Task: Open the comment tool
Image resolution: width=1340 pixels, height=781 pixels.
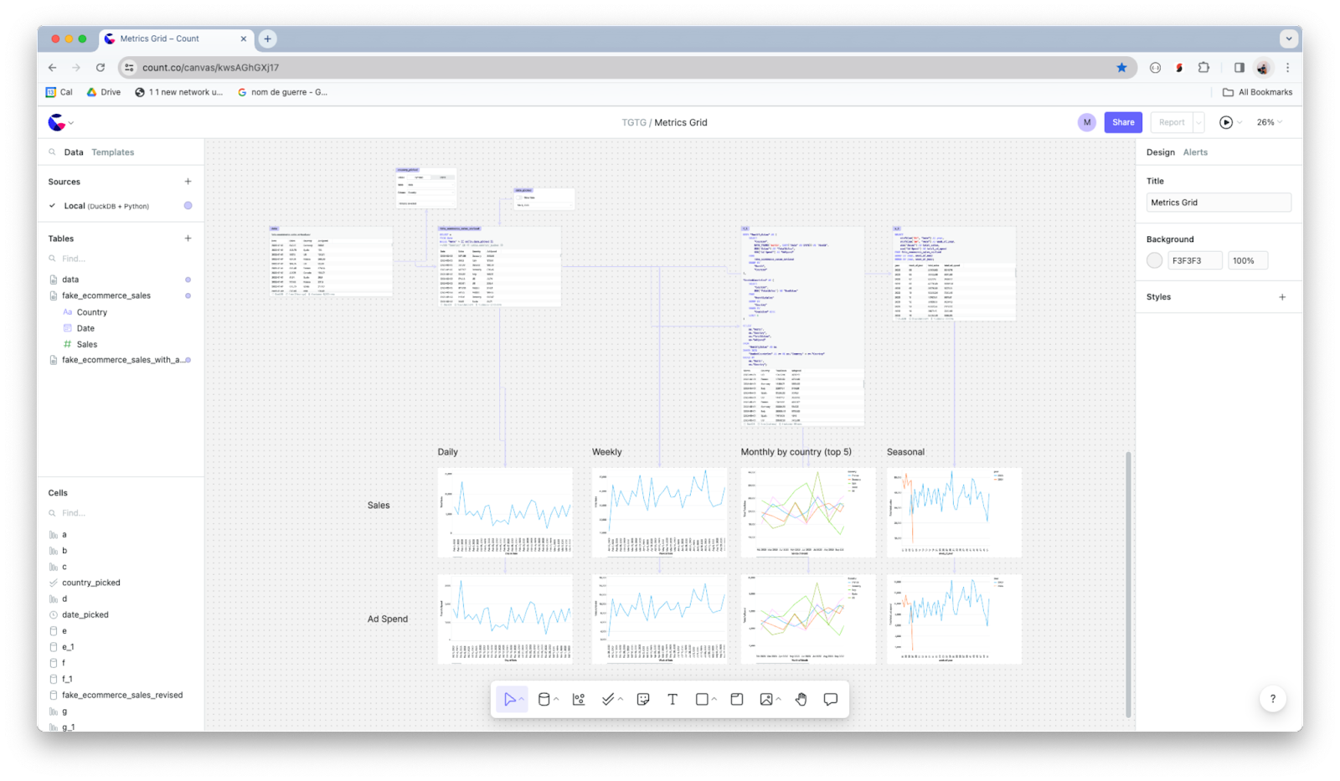Action: (x=831, y=700)
